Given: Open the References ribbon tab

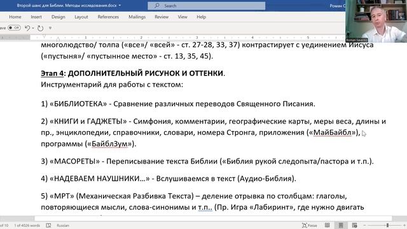Looking at the screenshot, I should coord(108,17).
